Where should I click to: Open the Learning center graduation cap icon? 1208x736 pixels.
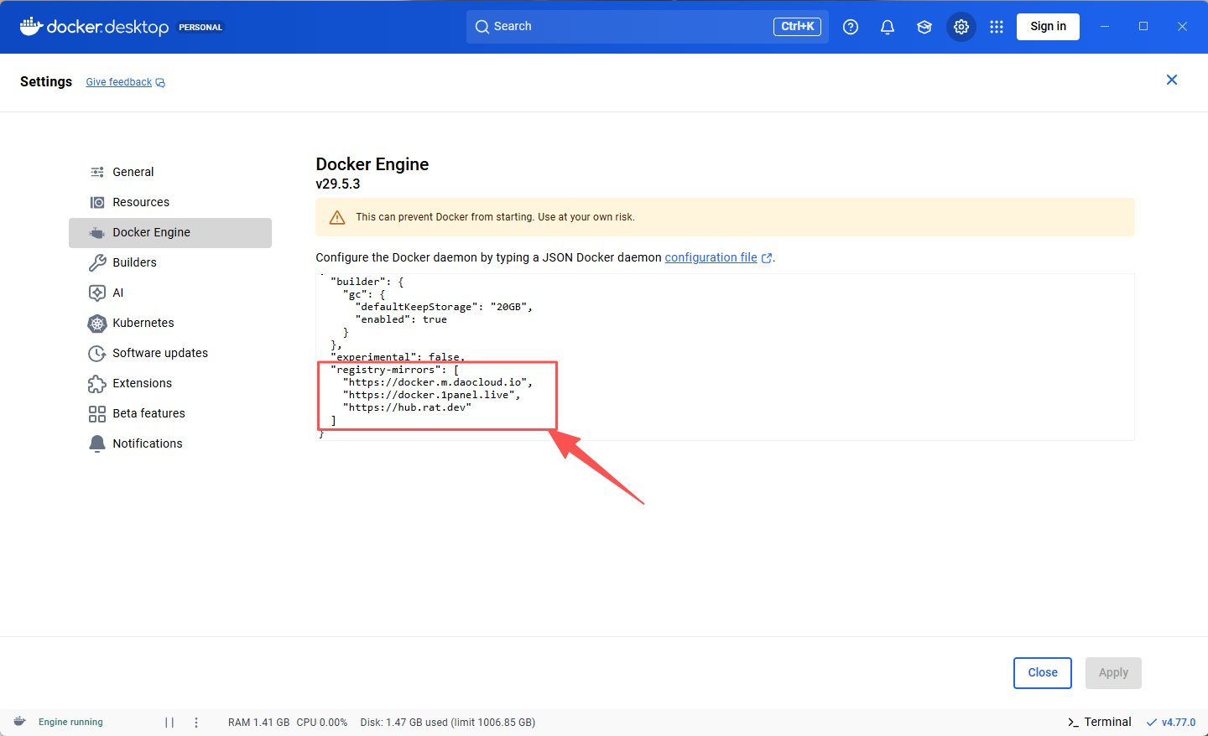coord(924,27)
